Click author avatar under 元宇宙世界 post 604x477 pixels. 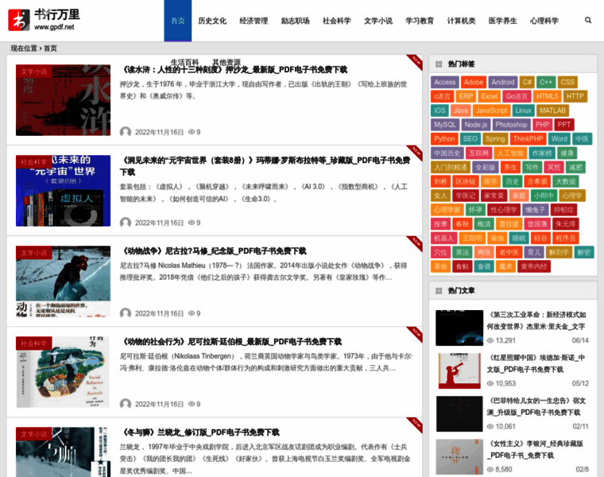[126, 223]
